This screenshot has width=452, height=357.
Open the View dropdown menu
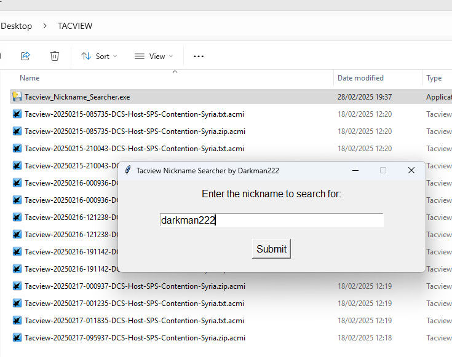(154, 56)
